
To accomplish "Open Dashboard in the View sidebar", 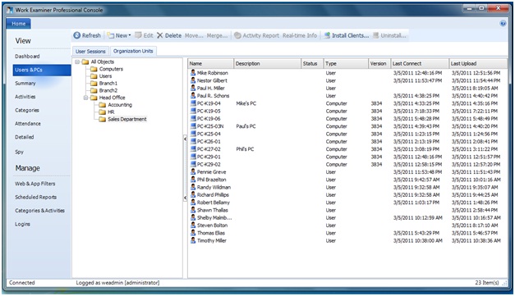I will coord(27,57).
